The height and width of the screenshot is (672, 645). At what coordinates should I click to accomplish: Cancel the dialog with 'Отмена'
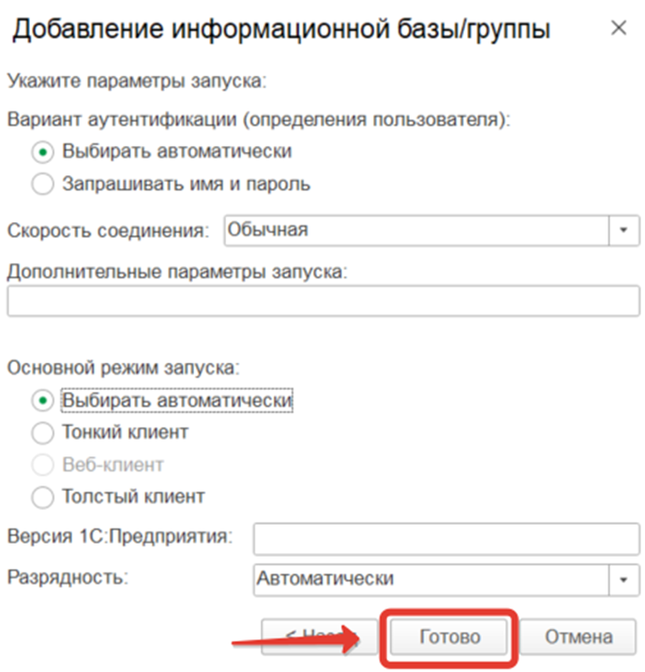coord(578,637)
